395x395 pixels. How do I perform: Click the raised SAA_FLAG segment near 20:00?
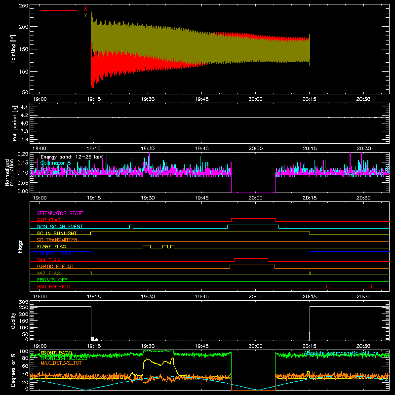pos(251,258)
